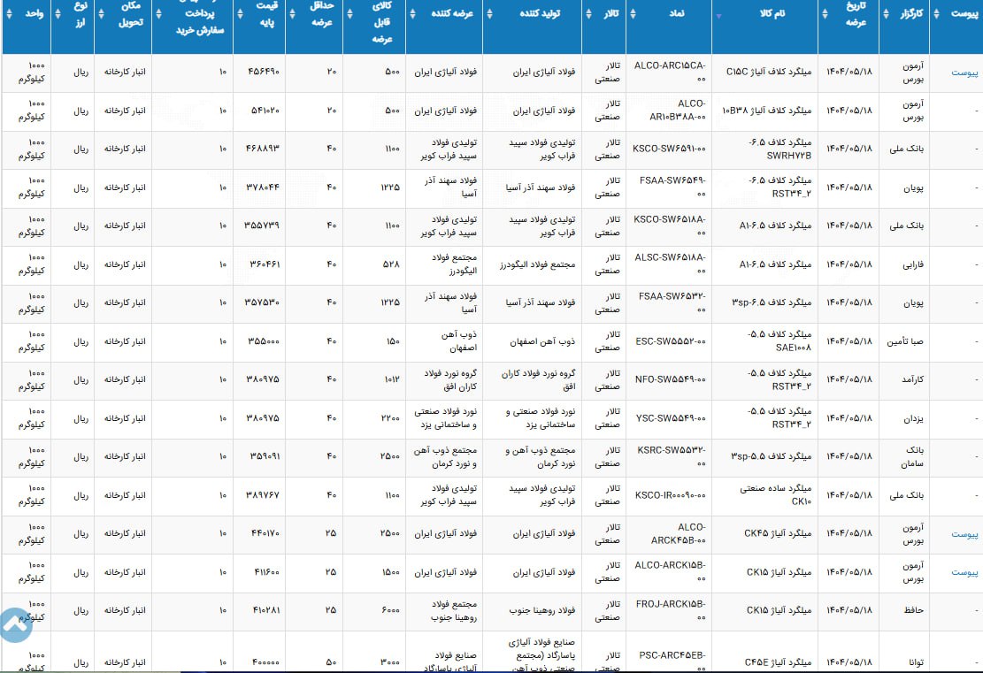Sort by تالار column arrows
Image resolution: width=983 pixels, height=673 pixels.
(x=588, y=14)
